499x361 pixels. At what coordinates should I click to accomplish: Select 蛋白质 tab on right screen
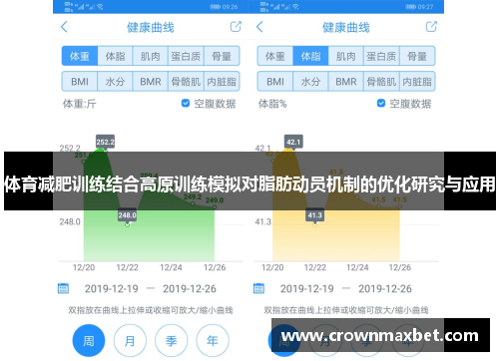[381, 56]
